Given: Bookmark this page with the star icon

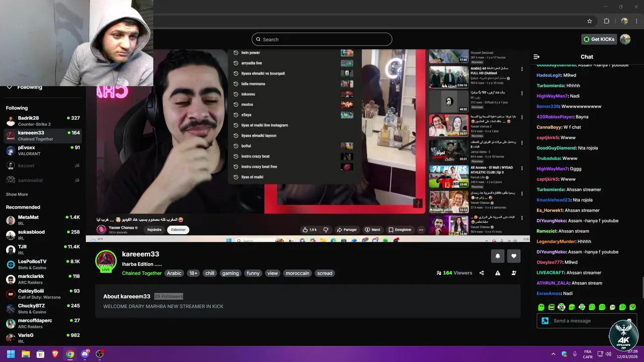Looking at the screenshot, I should (x=590, y=21).
